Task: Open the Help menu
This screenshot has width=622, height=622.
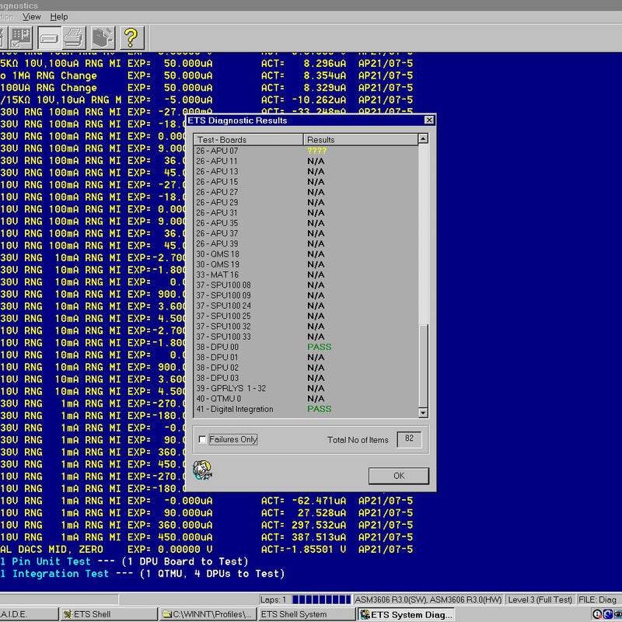Action: (x=59, y=16)
